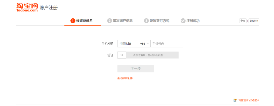The image size is (274, 106).
Task: Switch language to English
Action: tap(254, 21)
